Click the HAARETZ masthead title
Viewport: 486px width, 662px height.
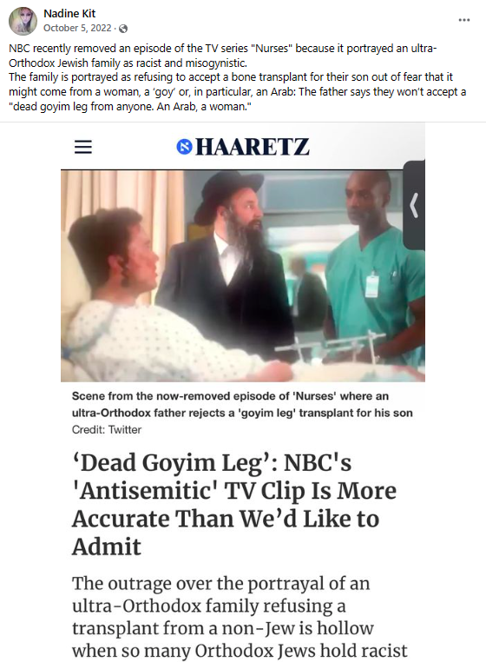253,147
